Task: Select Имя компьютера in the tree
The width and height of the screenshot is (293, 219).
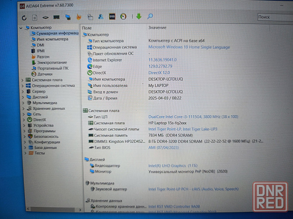Action: click(x=52, y=39)
